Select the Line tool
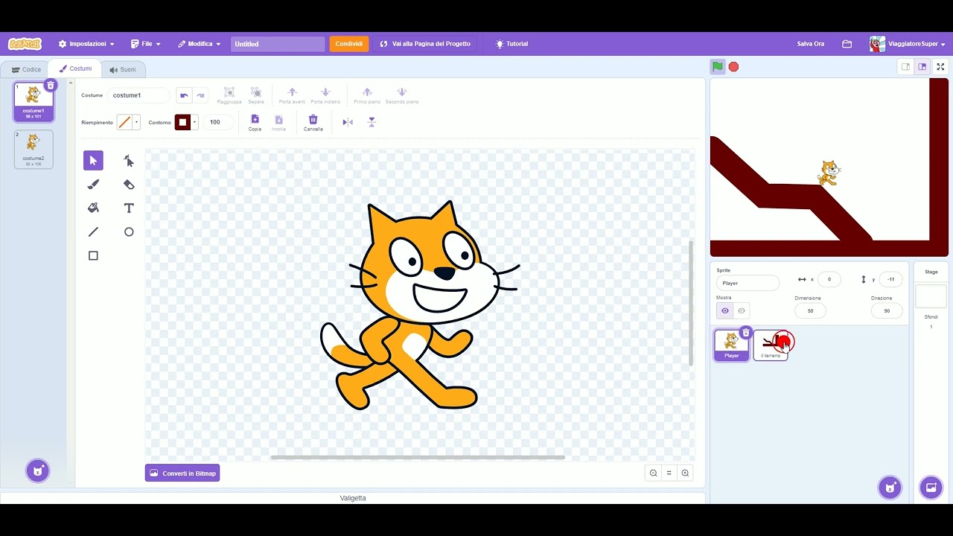Screen dimensions: 953x536 [x=93, y=232]
